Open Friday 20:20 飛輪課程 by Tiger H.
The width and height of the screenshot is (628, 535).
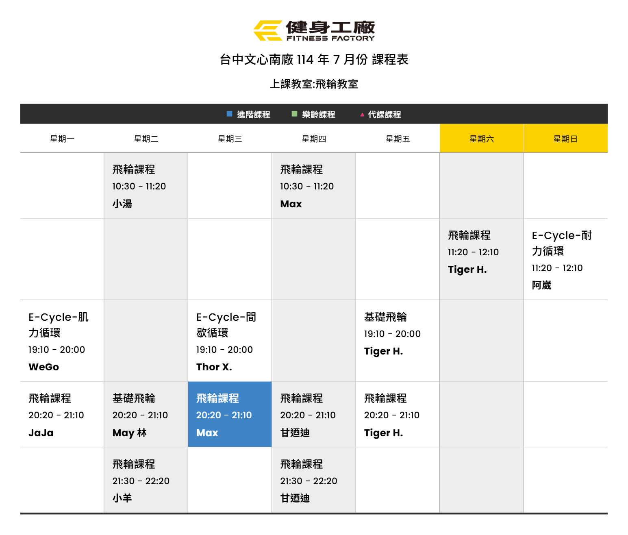tap(398, 414)
